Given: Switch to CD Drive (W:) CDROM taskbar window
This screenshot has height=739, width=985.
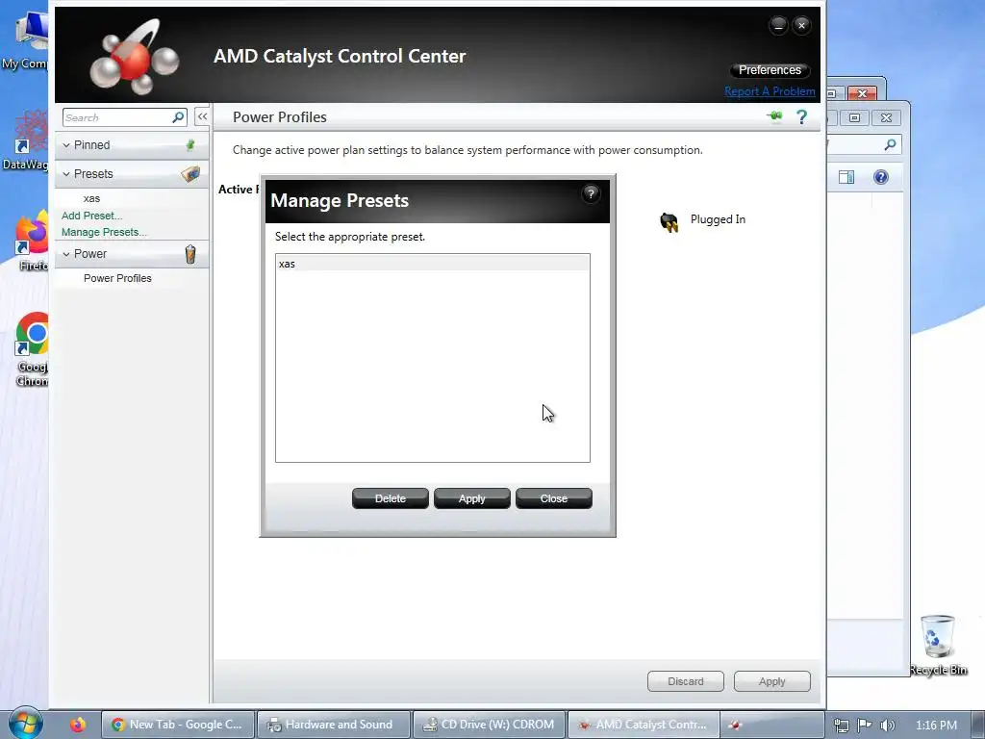Looking at the screenshot, I should tap(490, 725).
